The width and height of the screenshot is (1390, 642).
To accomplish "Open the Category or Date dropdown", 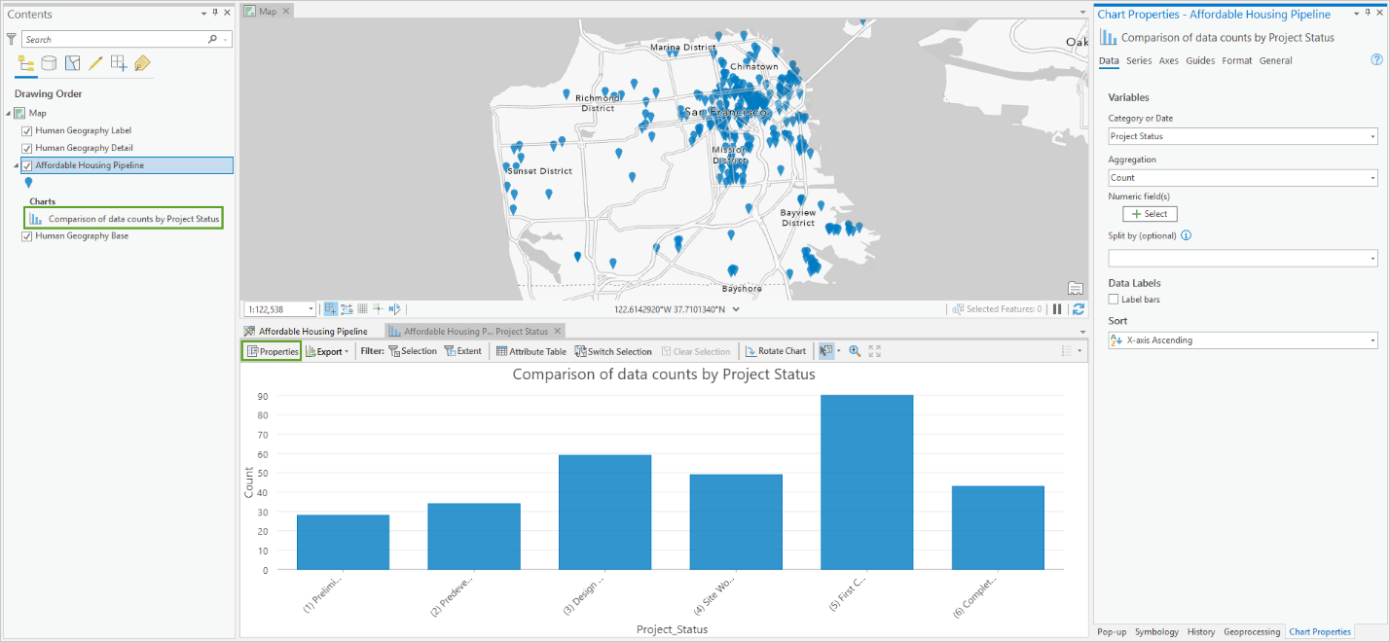I will [1243, 136].
